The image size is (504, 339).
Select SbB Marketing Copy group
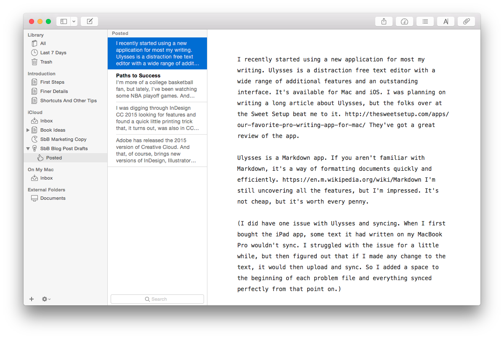(x=66, y=140)
